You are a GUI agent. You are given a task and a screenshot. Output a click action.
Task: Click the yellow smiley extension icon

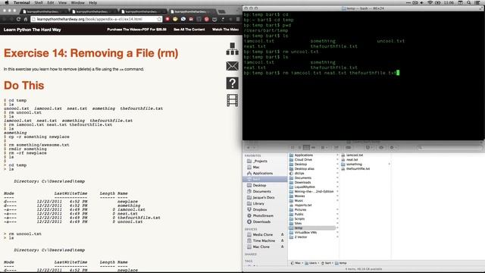(x=175, y=19)
